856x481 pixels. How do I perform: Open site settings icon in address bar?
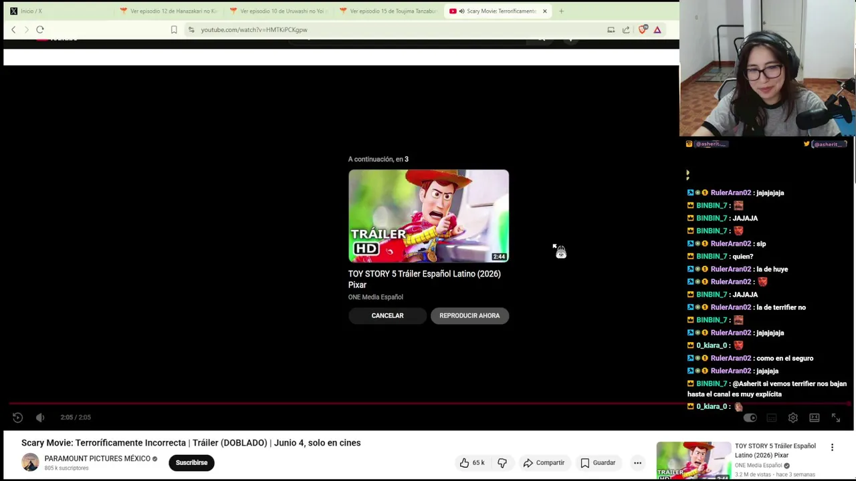click(191, 29)
